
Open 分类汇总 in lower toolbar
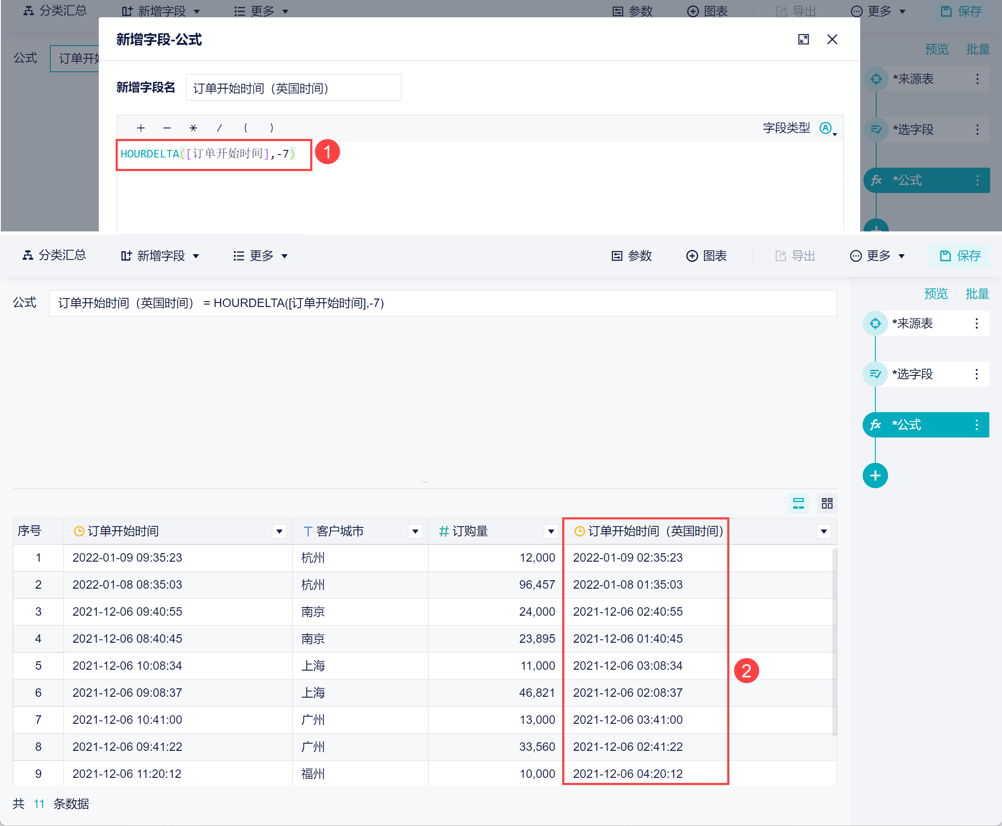pos(55,255)
